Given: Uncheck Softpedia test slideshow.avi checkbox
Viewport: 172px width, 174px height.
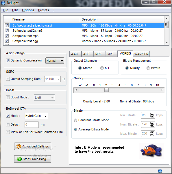Looking at the screenshot, I should (7, 25).
